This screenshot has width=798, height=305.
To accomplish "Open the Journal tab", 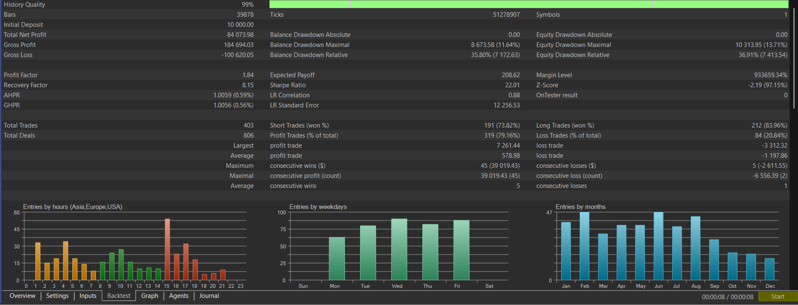I will pyautogui.click(x=209, y=296).
